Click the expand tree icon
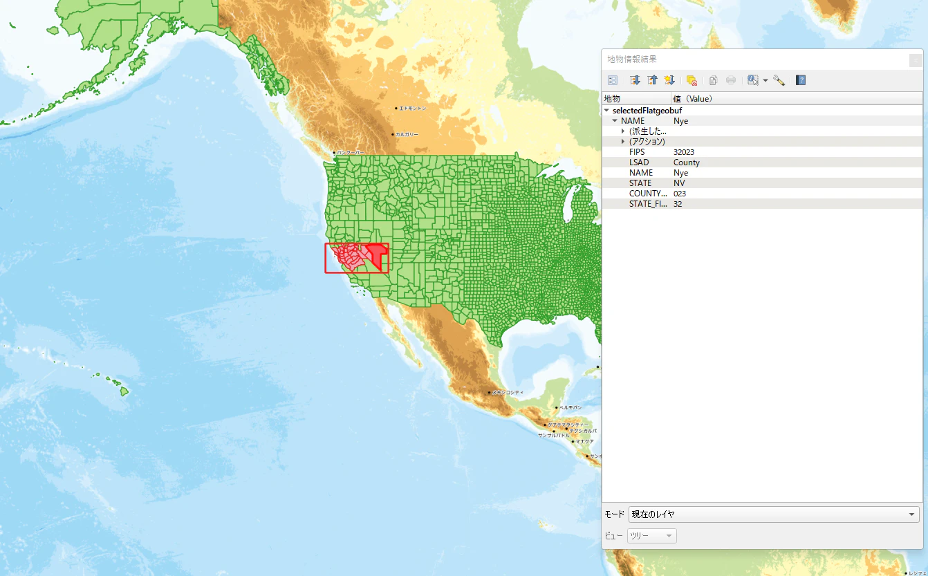 635,80
